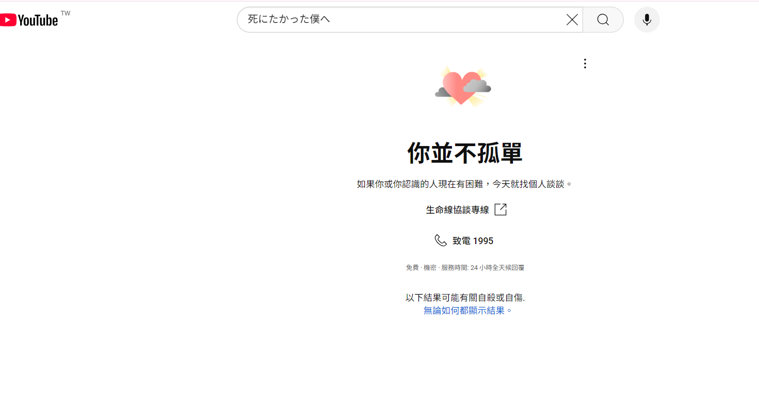Click 無論如何都顯示結果 to show results
The height and width of the screenshot is (416, 759).
tap(468, 311)
